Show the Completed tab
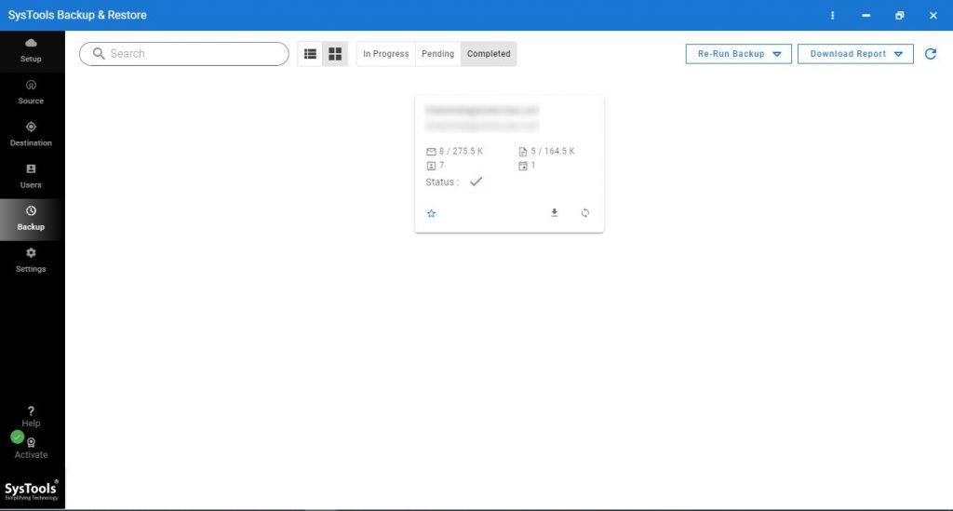Screen dimensions: 953x511 (489, 53)
